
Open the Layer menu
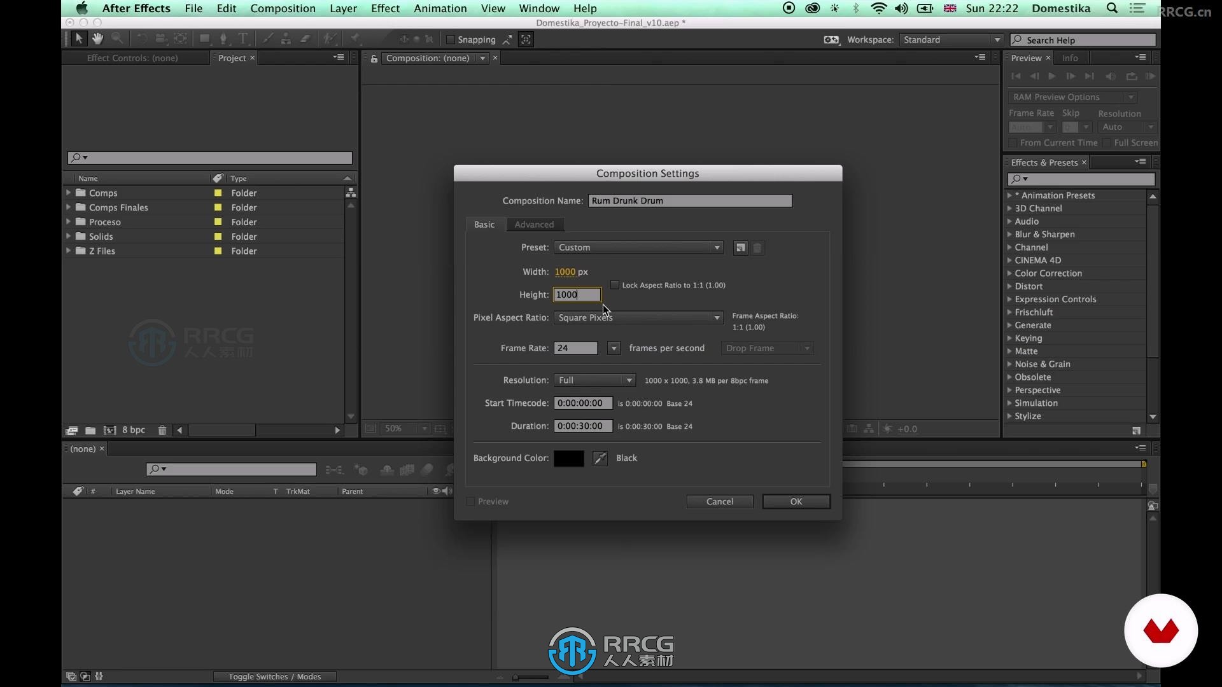(x=343, y=8)
